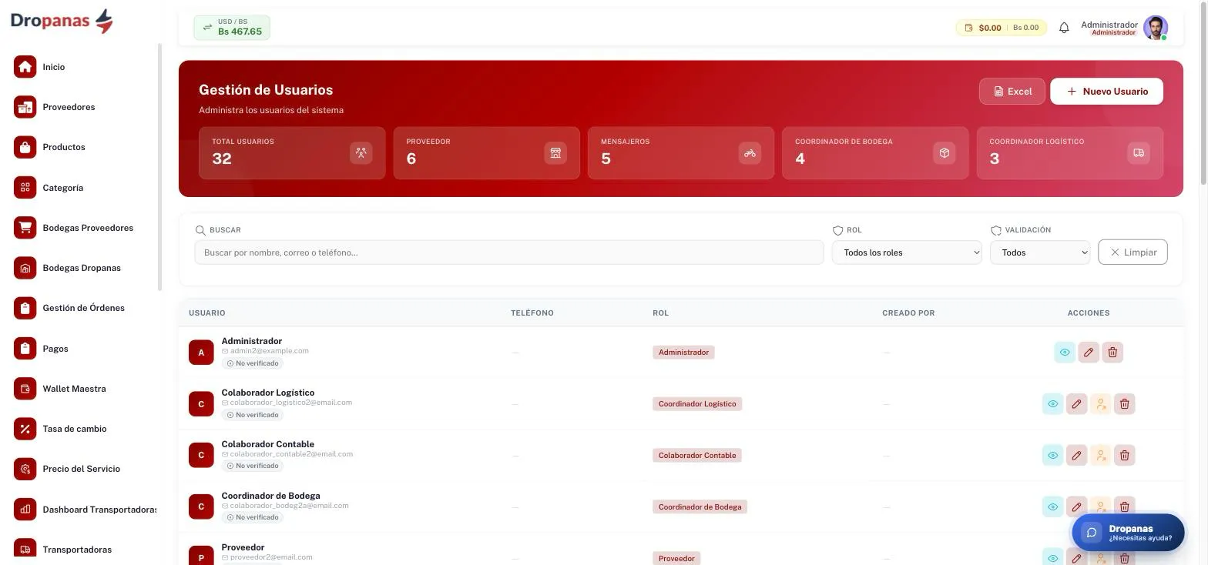View Administrador user with eye icon
The width and height of the screenshot is (1208, 565).
1065,353
